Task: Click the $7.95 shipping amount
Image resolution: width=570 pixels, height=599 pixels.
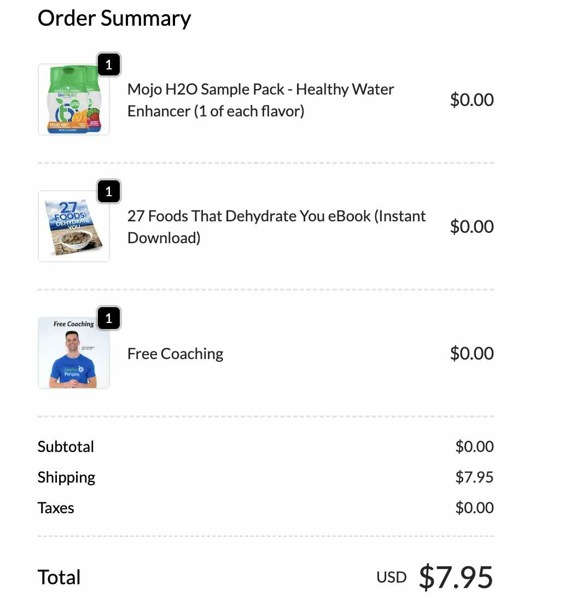Action: pyautogui.click(x=474, y=477)
